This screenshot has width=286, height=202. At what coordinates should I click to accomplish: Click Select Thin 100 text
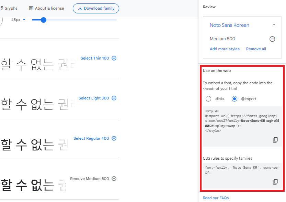(x=95, y=58)
